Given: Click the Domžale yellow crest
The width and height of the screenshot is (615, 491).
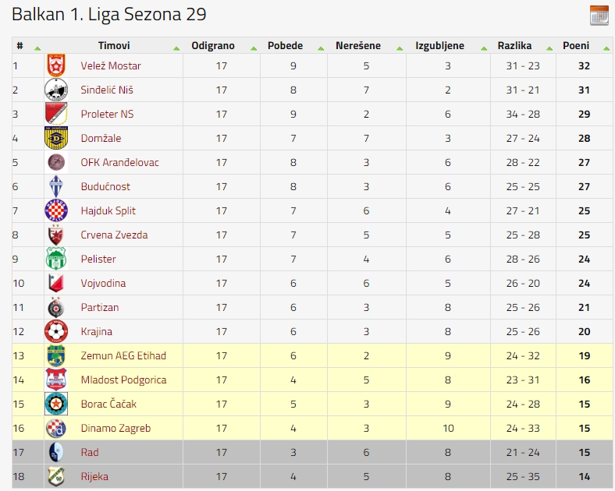Looking at the screenshot, I should pos(56,138).
